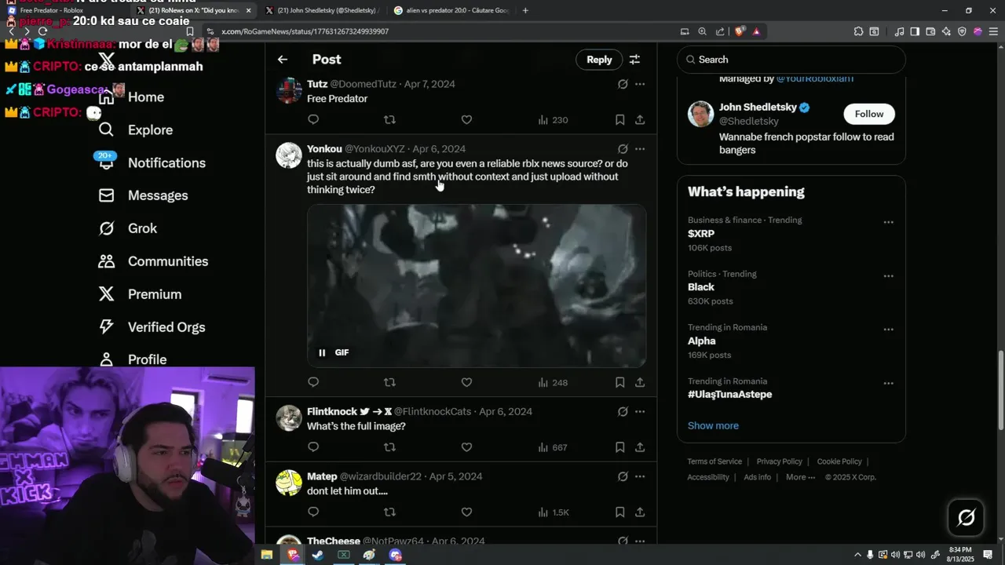Viewport: 1005px width, 565px height.
Task: Open more options on Tutz's post
Action: (640, 83)
